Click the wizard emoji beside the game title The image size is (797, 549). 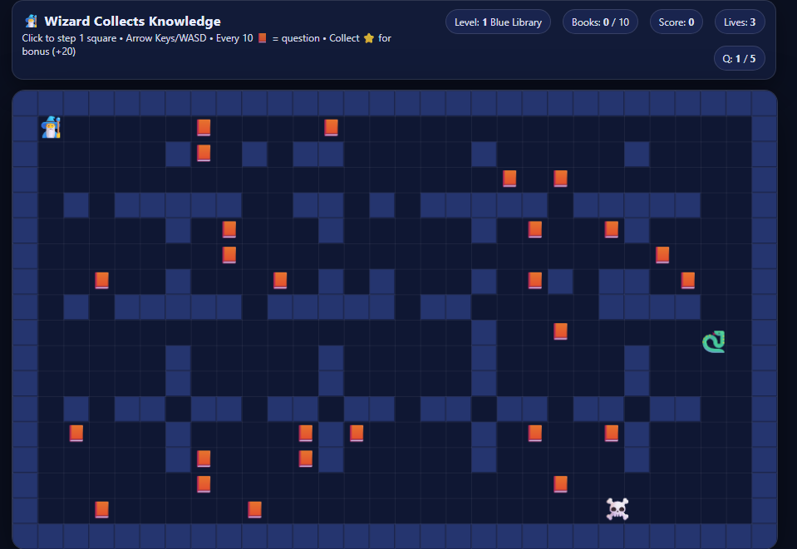(x=32, y=22)
